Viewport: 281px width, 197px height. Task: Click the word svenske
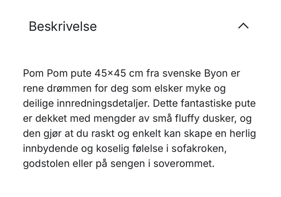181,73
